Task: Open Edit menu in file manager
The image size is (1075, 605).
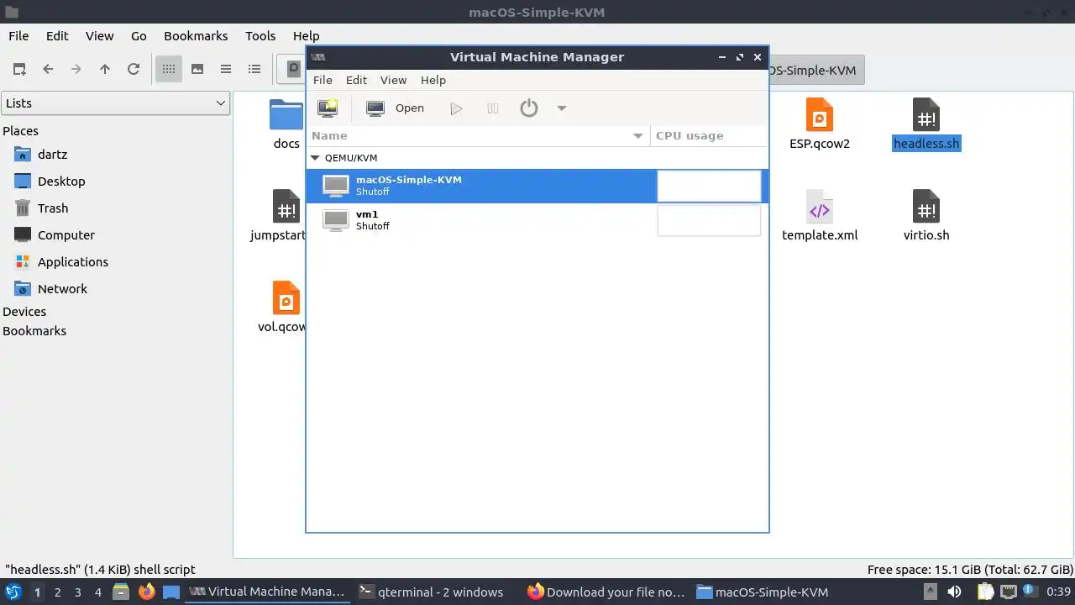Action: 57,35
